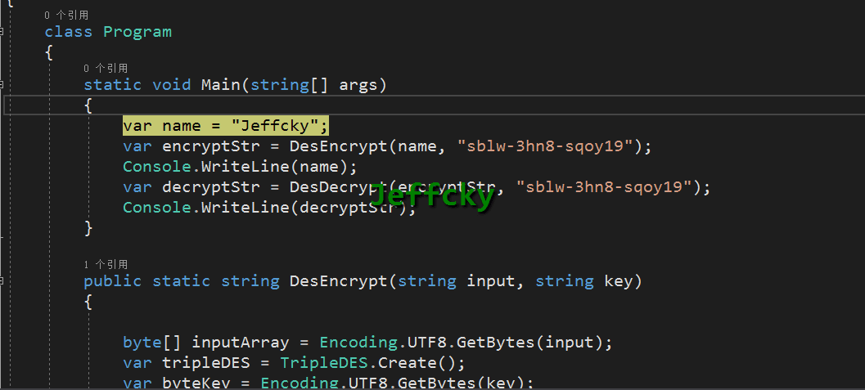Click the second "sblw-3hn8-sqoy19" key string

(605, 187)
